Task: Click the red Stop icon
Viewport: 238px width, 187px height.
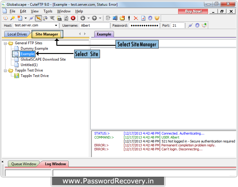Action: tap(73, 18)
